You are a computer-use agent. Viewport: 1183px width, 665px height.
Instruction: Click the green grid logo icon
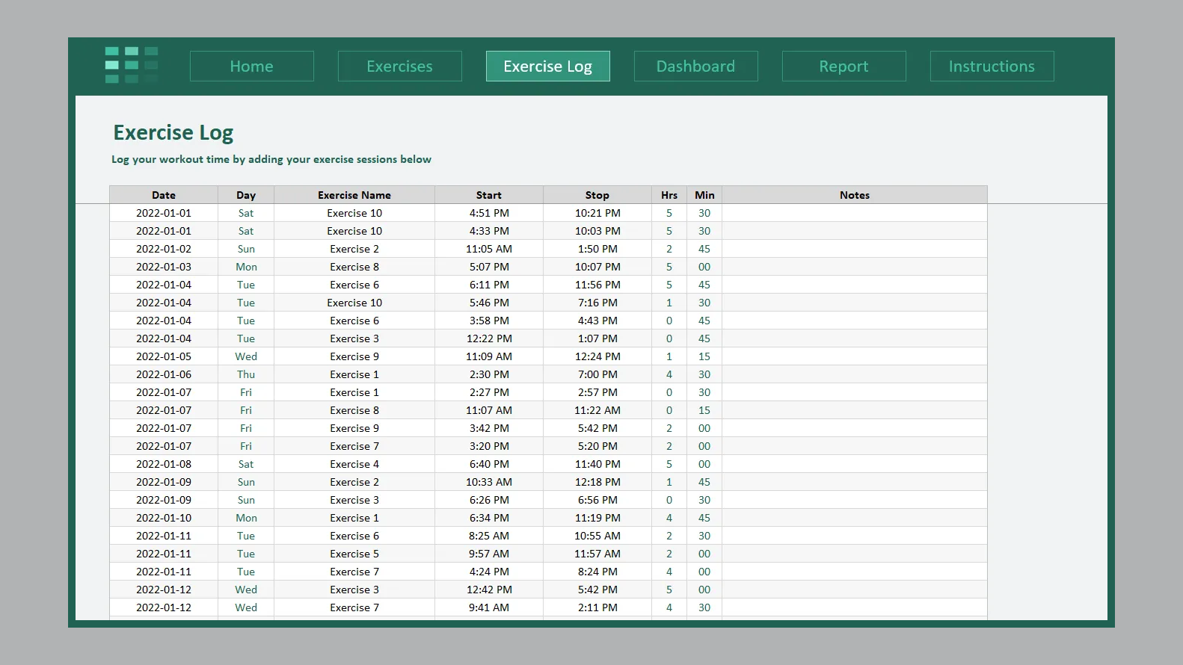pyautogui.click(x=132, y=65)
